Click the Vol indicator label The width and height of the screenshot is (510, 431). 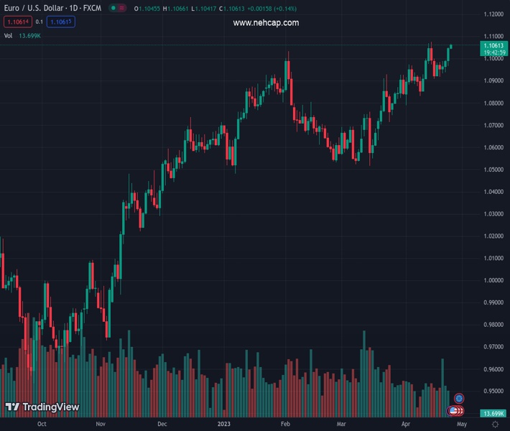(x=9, y=35)
